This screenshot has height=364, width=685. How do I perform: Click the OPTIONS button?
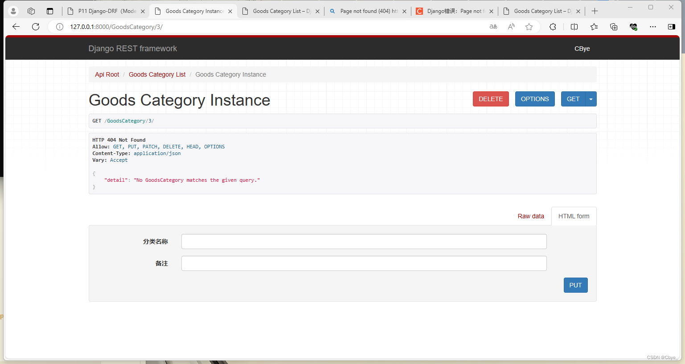535,99
